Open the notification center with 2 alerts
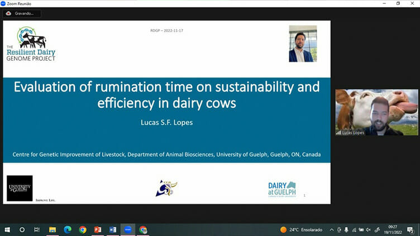Image resolution: width=420 pixels, height=236 pixels. [410, 229]
